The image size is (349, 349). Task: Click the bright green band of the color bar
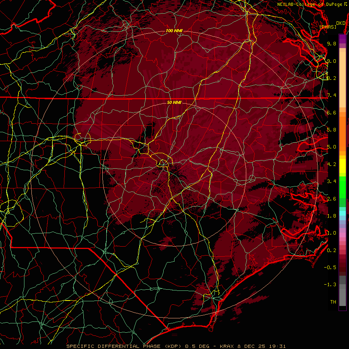pyautogui.click(x=342, y=187)
